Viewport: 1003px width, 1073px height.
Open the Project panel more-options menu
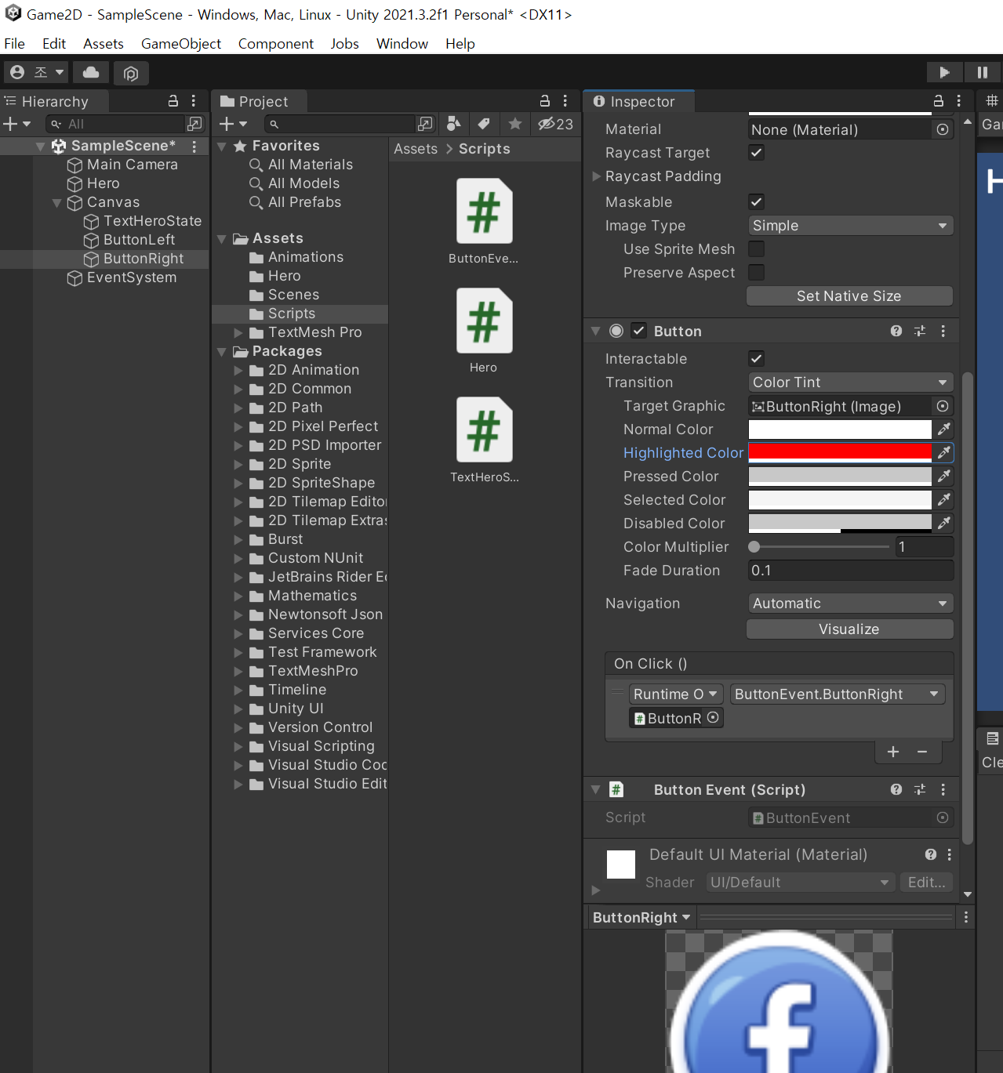[565, 101]
